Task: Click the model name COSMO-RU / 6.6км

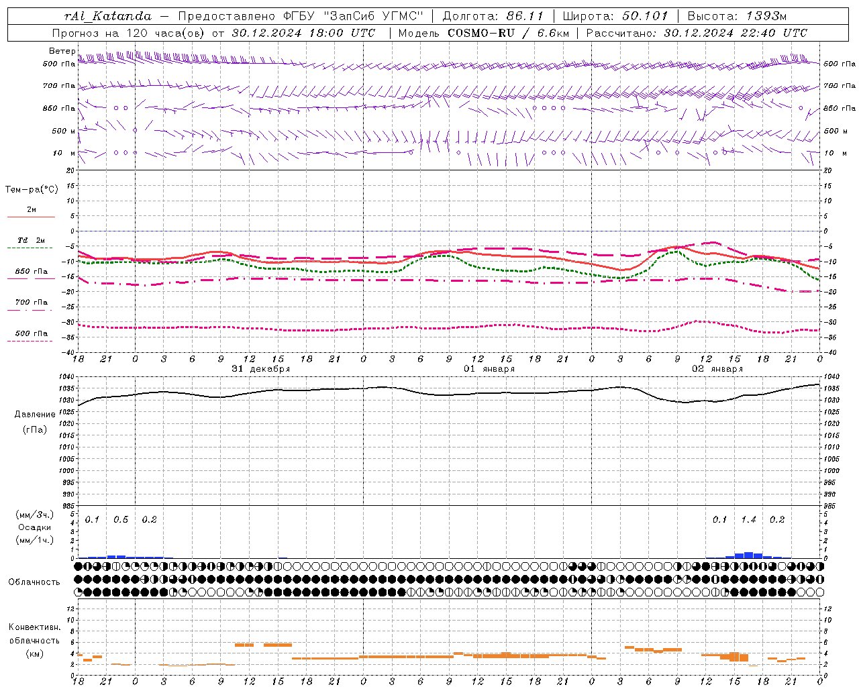Action: (x=508, y=33)
